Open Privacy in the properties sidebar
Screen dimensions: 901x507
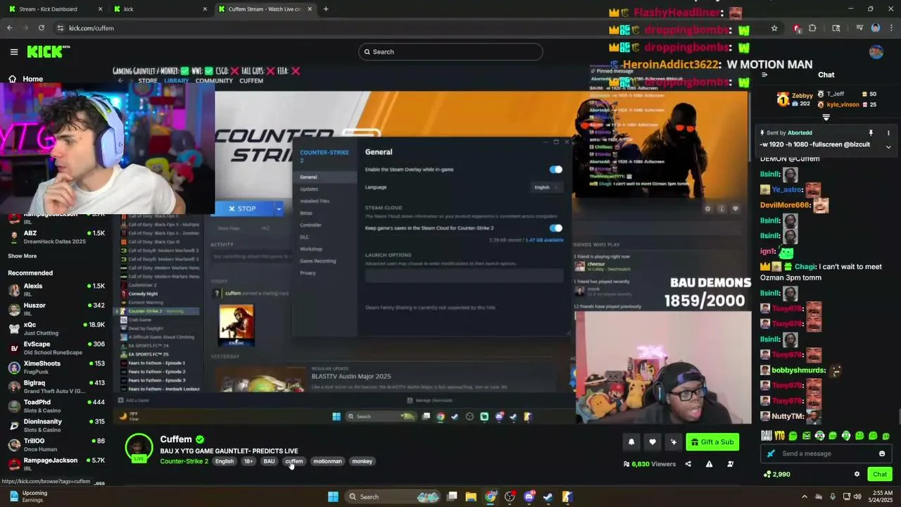click(308, 273)
